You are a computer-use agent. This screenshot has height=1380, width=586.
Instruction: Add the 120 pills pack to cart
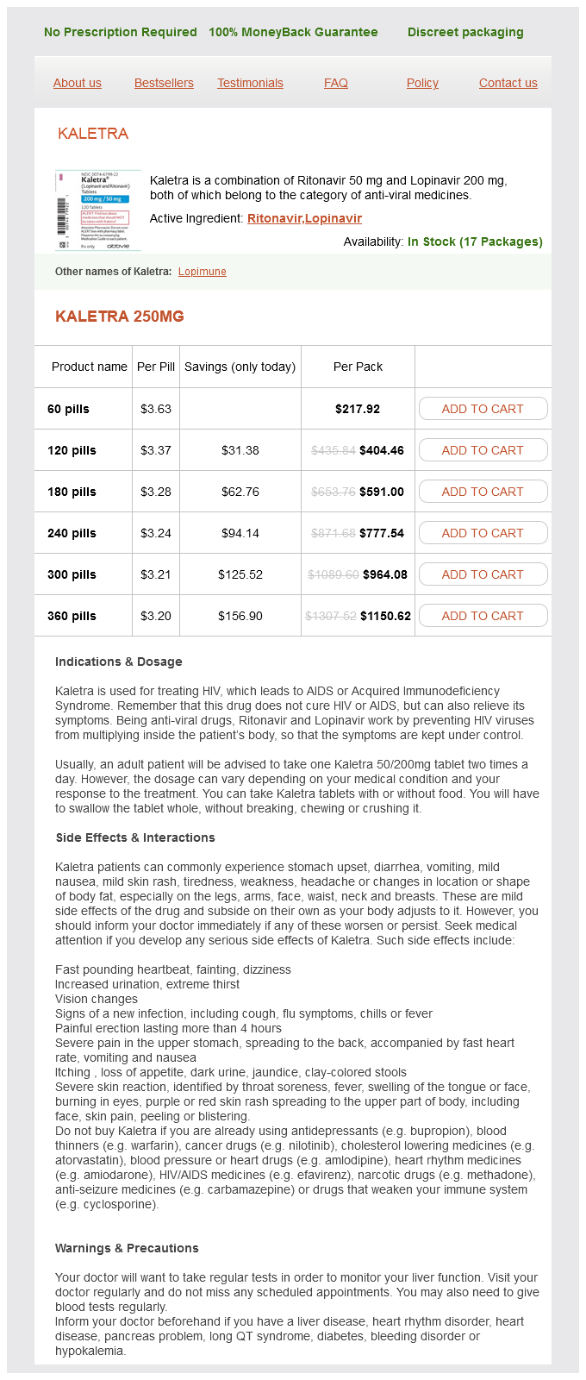[483, 450]
